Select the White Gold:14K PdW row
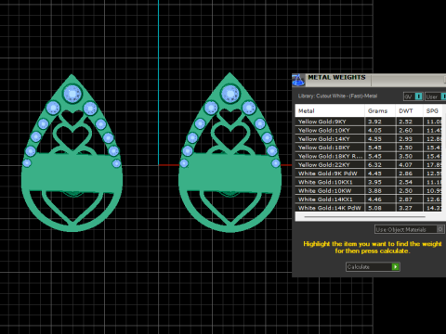The height and width of the screenshot is (334, 446). [369, 208]
